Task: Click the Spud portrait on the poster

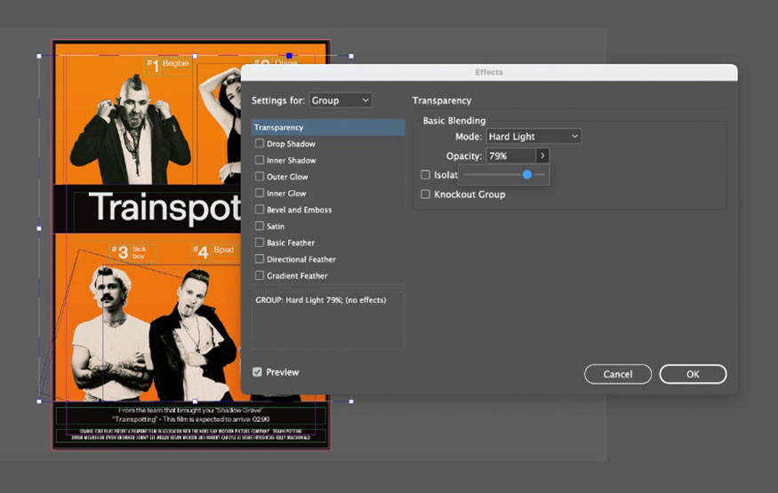Action: click(194, 335)
